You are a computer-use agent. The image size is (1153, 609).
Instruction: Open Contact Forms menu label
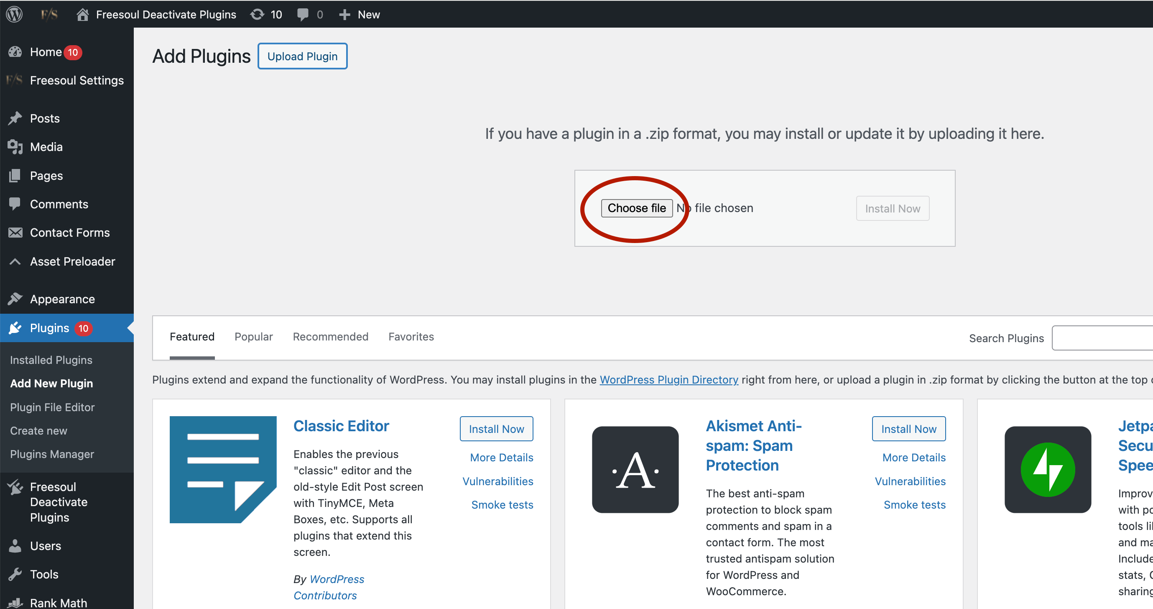(70, 233)
